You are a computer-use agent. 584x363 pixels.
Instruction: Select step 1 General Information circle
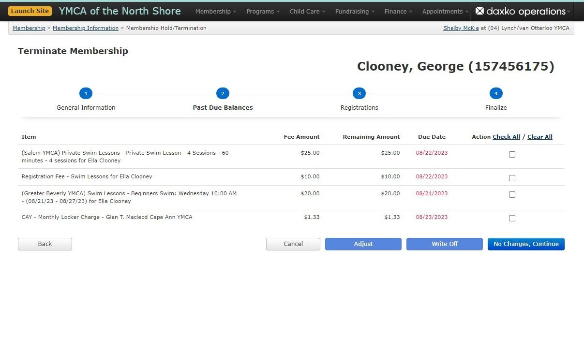86,93
